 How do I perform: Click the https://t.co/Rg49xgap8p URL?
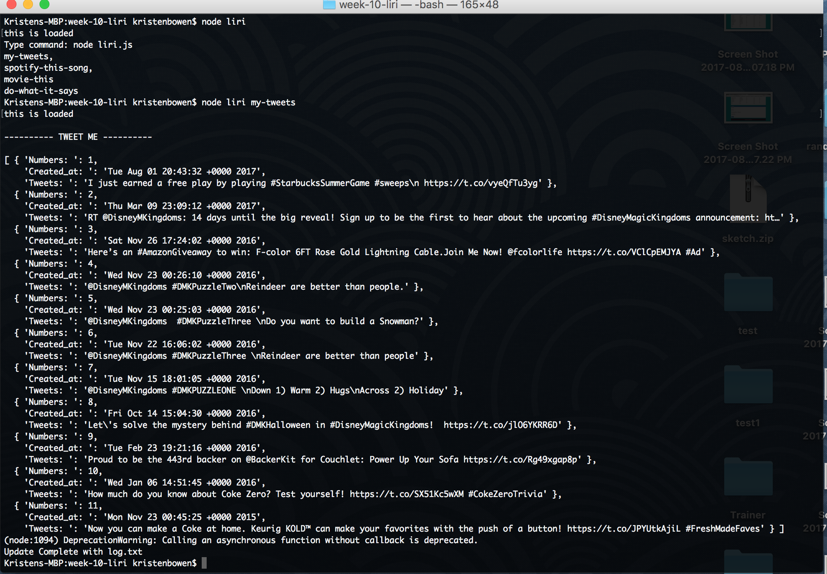[x=520, y=459]
